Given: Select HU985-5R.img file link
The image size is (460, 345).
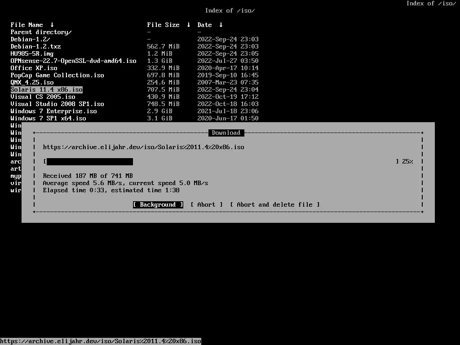Looking at the screenshot, I should [x=32, y=54].
